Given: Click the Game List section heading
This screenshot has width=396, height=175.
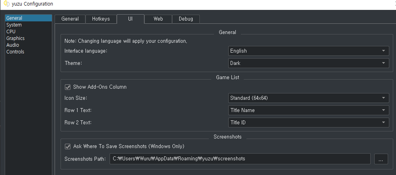Looking at the screenshot, I should point(227,77).
